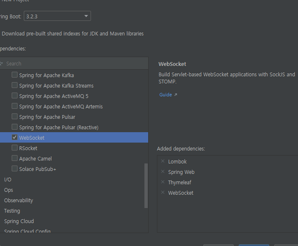Remove Spring Web from added dependencies
This screenshot has height=246, width=298.
[163, 172]
